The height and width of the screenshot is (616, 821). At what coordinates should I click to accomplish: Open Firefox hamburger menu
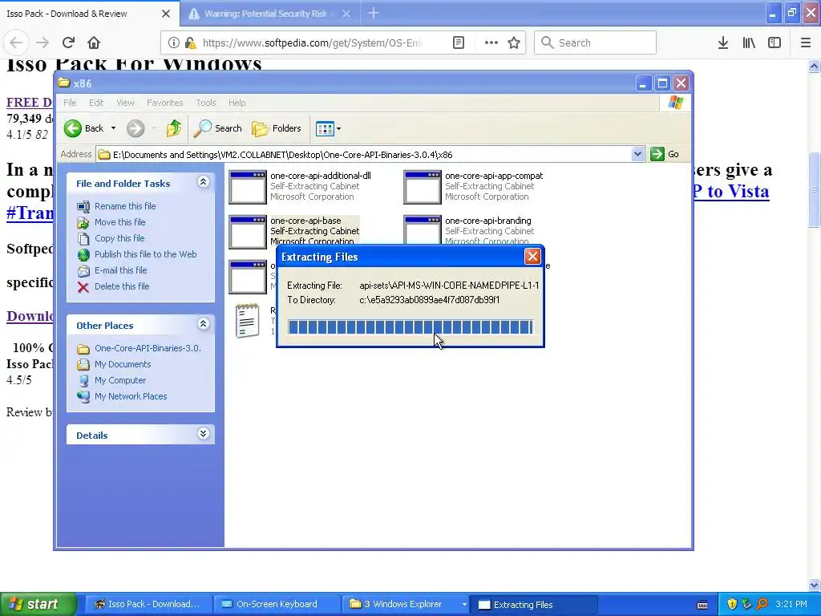pyautogui.click(x=806, y=43)
